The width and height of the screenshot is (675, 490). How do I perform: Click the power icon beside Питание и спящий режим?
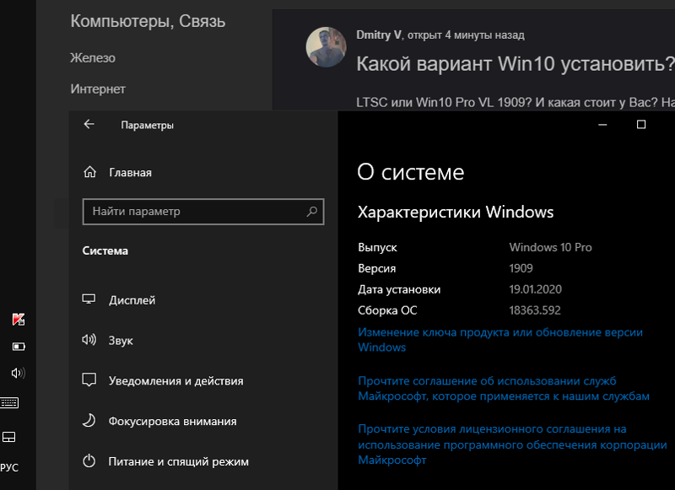pos(89,460)
